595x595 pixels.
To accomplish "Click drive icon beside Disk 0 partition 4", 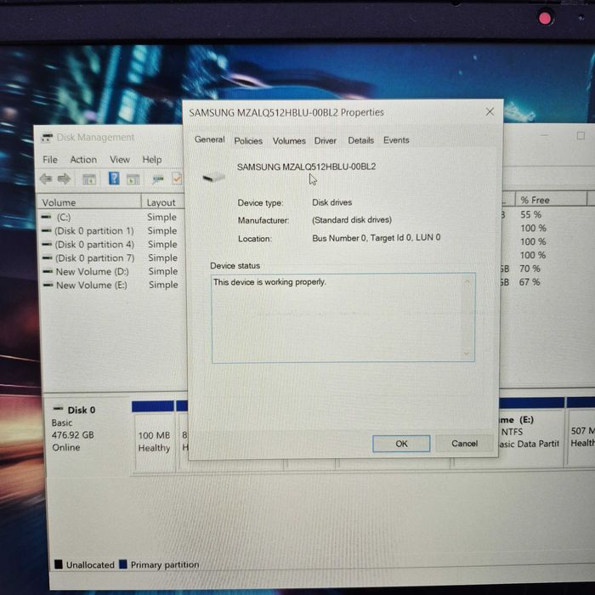I will point(47,244).
